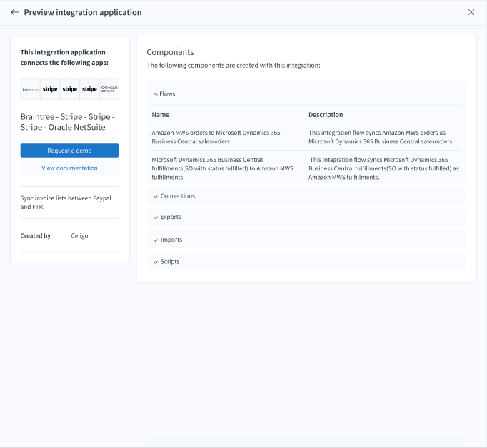
Task: Click the Oracle NetSuite logo
Action: point(109,89)
